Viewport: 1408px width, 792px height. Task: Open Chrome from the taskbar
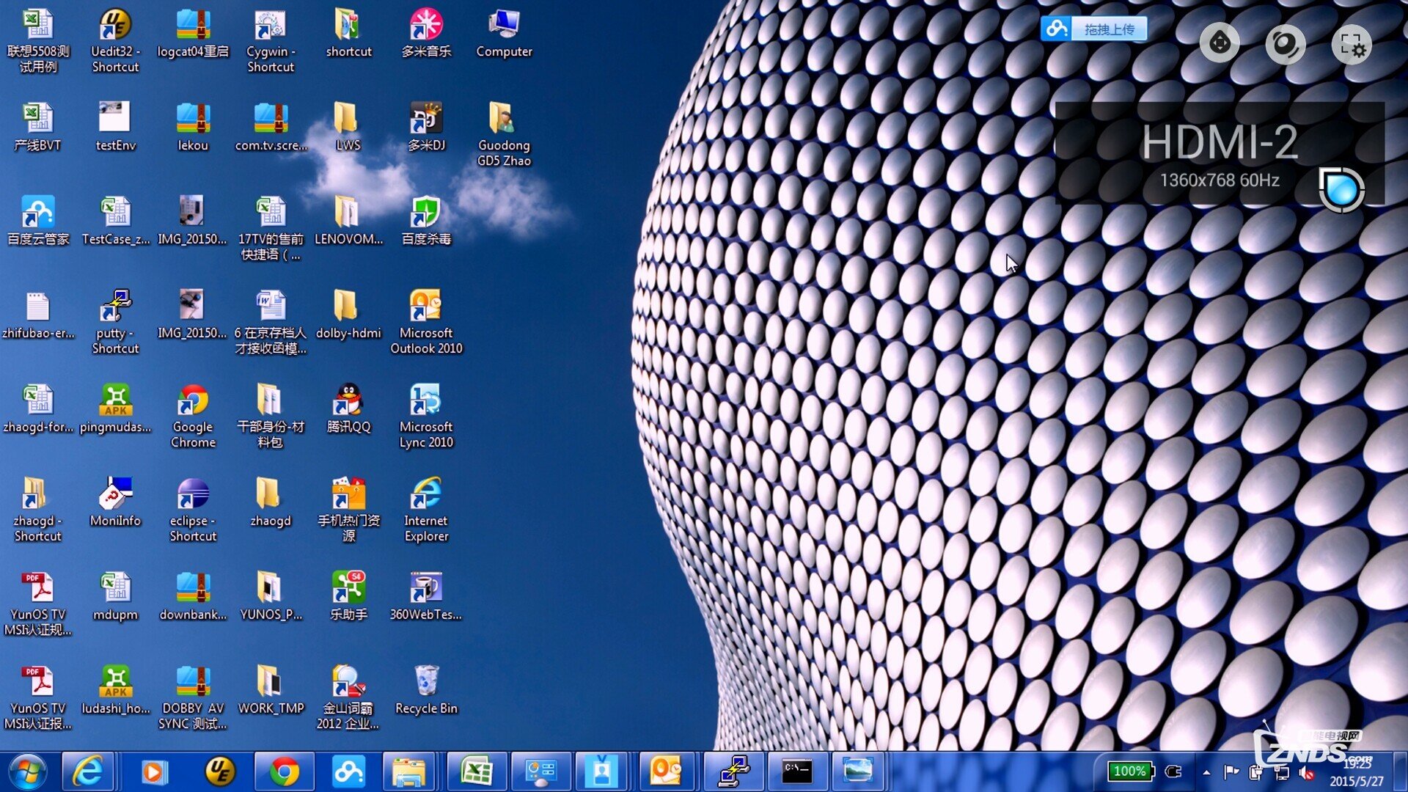[284, 771]
